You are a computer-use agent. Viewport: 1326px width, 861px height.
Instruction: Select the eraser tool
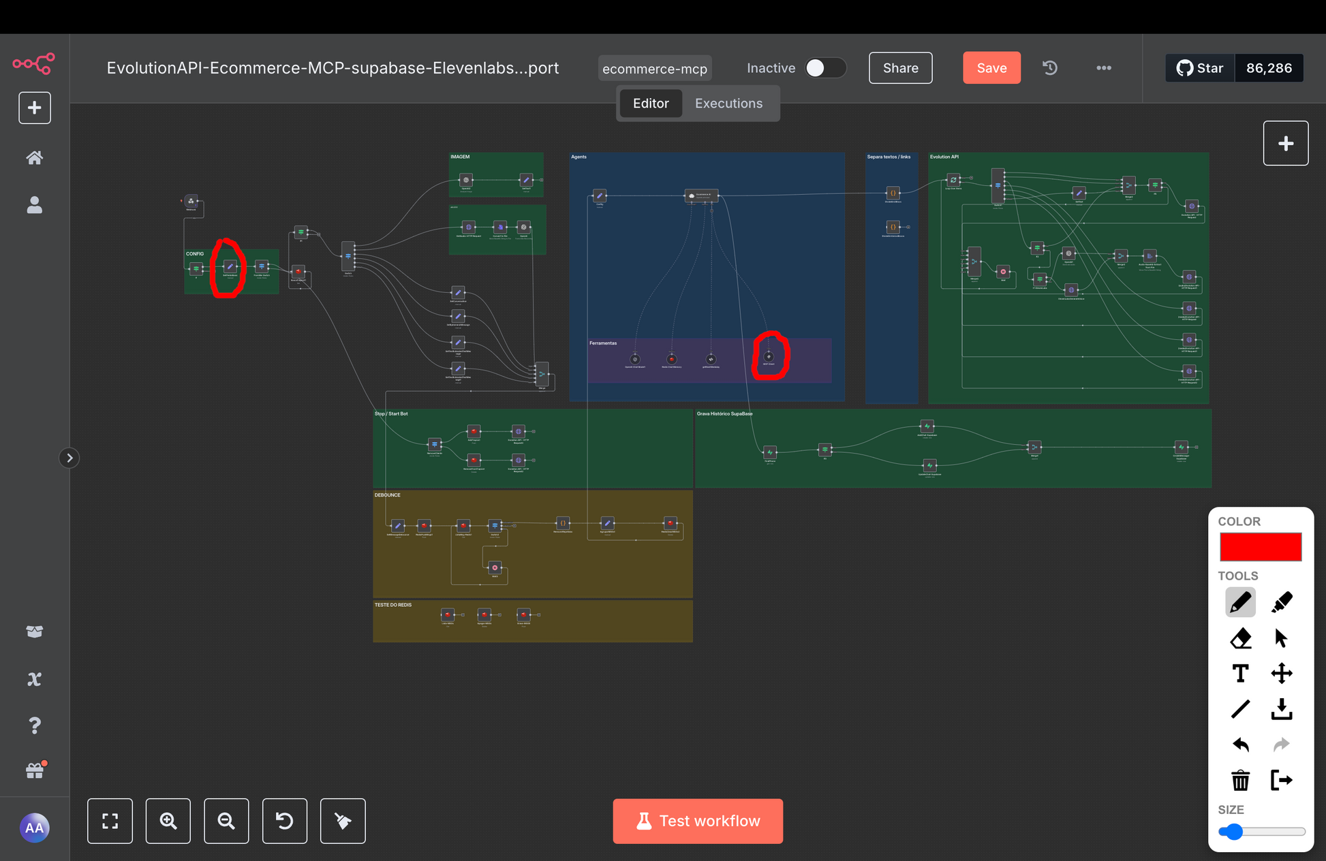1240,638
